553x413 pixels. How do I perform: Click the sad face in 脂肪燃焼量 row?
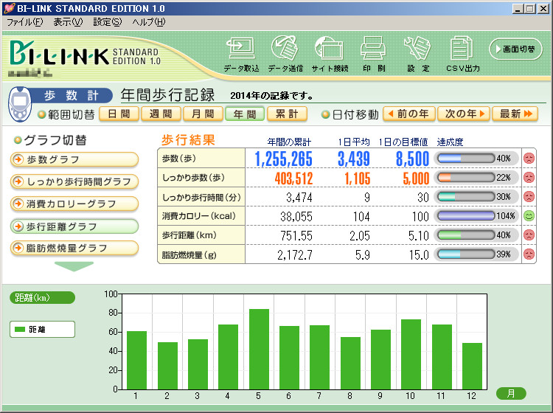[x=529, y=254]
